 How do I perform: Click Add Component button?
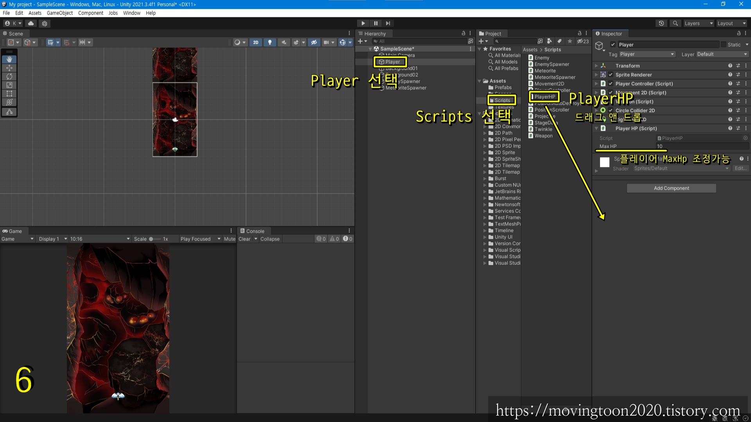(x=671, y=188)
